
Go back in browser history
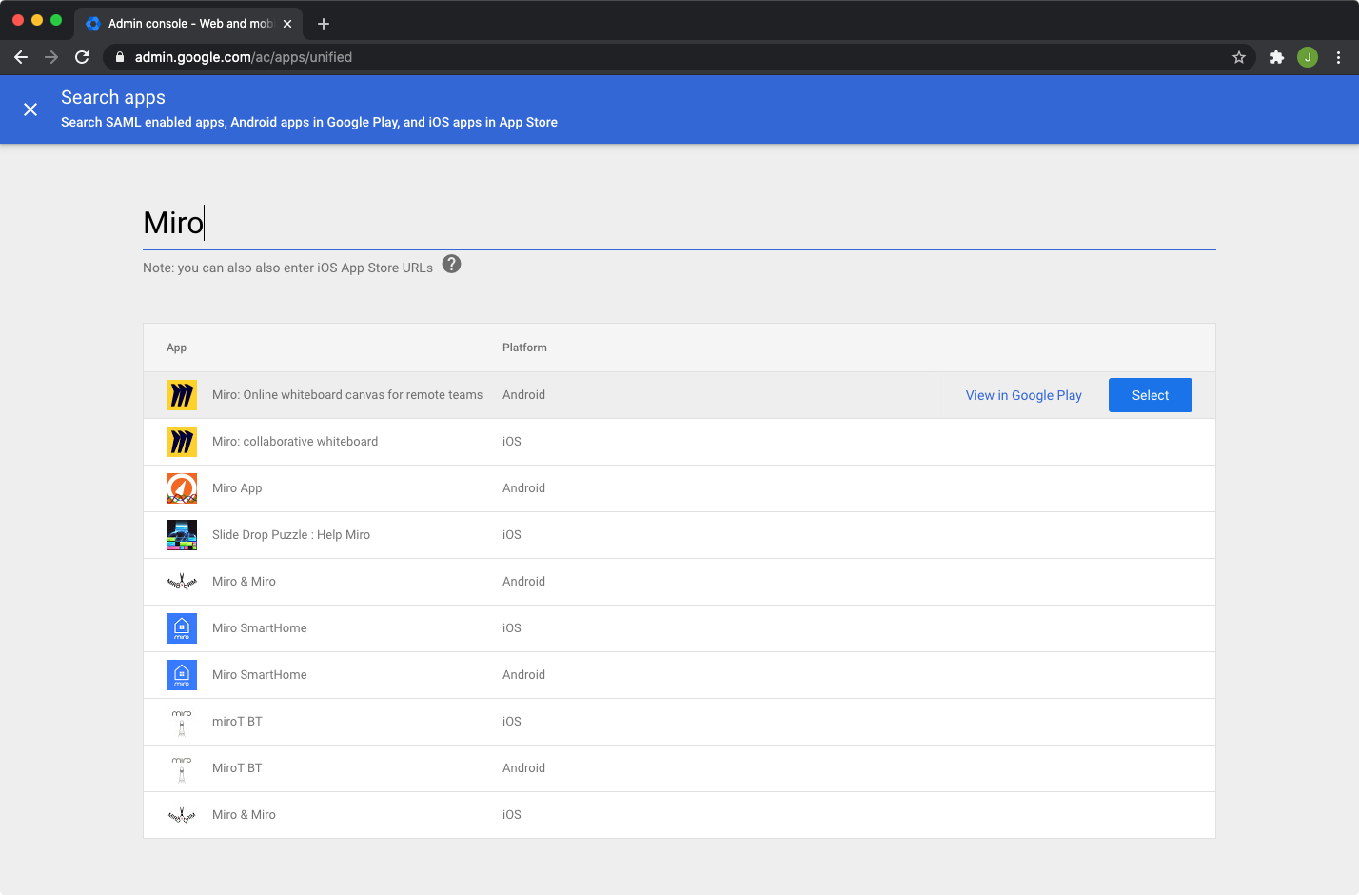21,57
